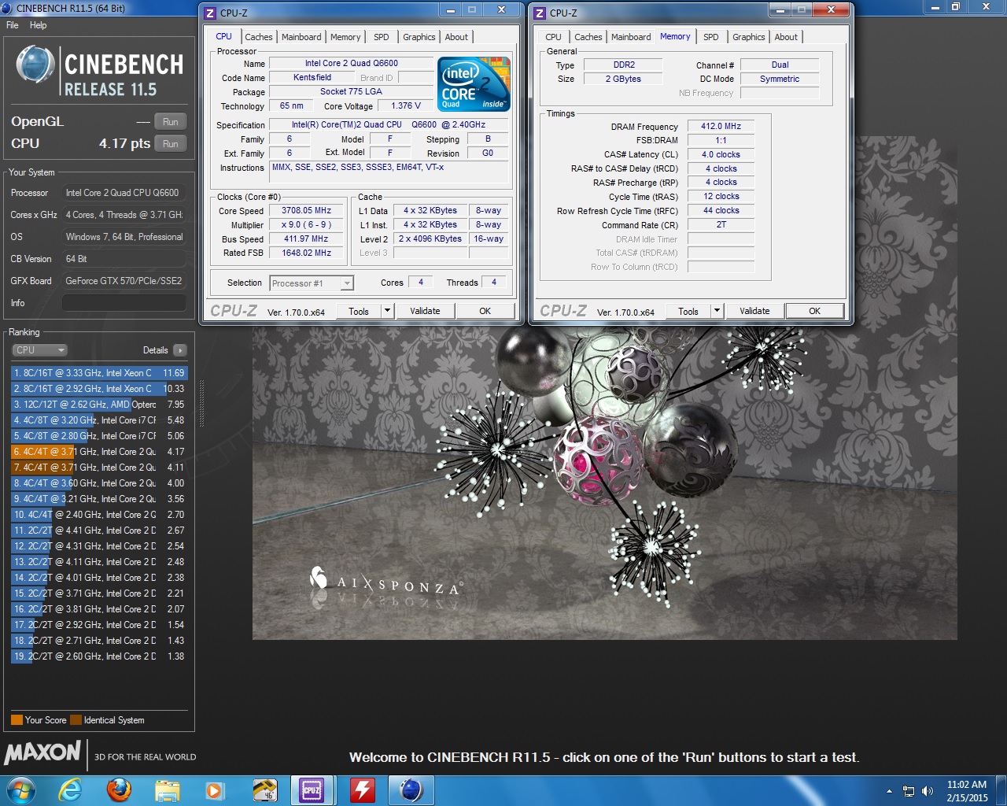Switch to SPD tab in left CPU-Z

382,37
